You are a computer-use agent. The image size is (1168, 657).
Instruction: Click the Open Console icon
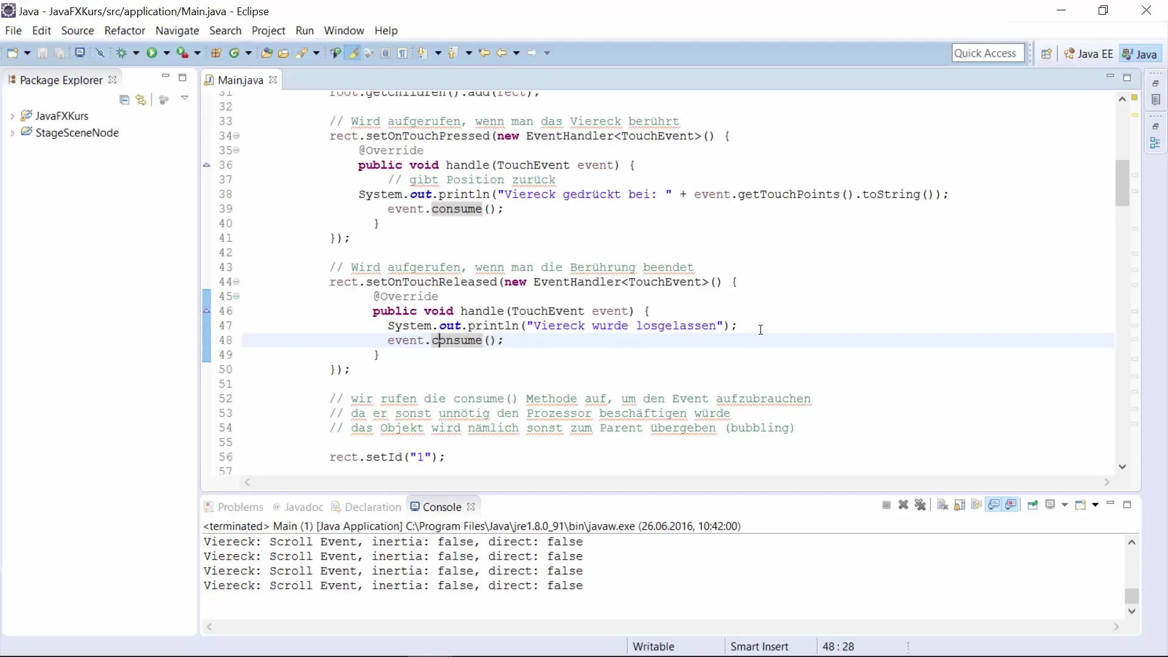(x=1080, y=505)
